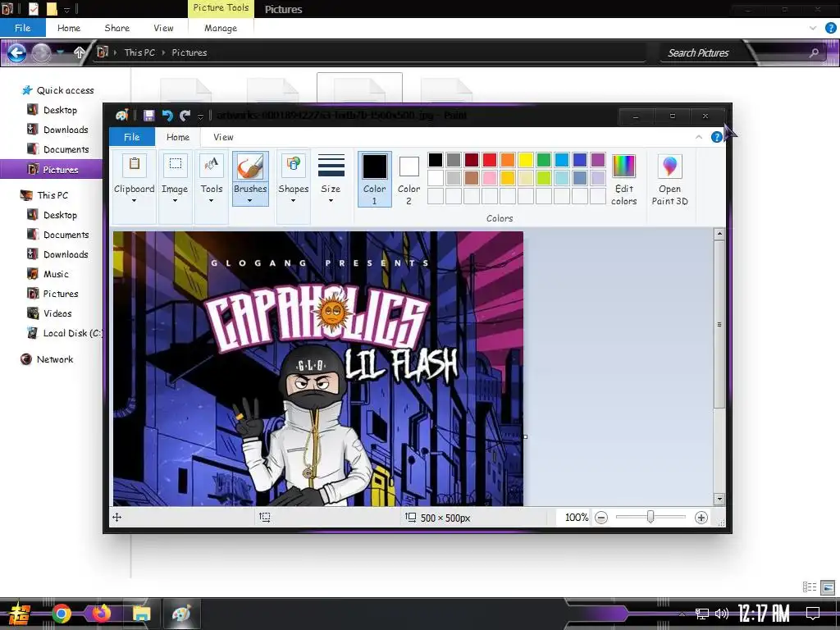Image resolution: width=840 pixels, height=630 pixels.
Task: Go up one folder level in Explorer
Action: coord(80,52)
